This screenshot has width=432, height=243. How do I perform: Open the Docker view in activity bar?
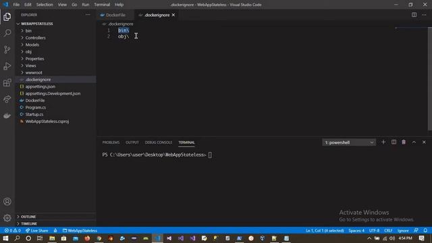coord(7,115)
